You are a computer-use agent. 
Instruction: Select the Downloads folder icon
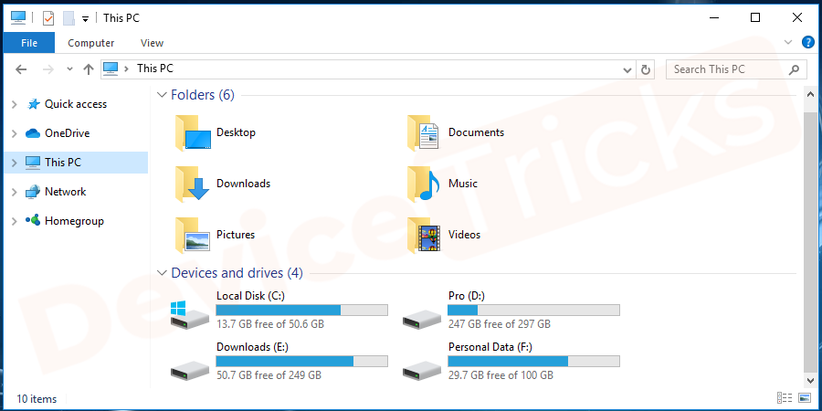coord(193,184)
